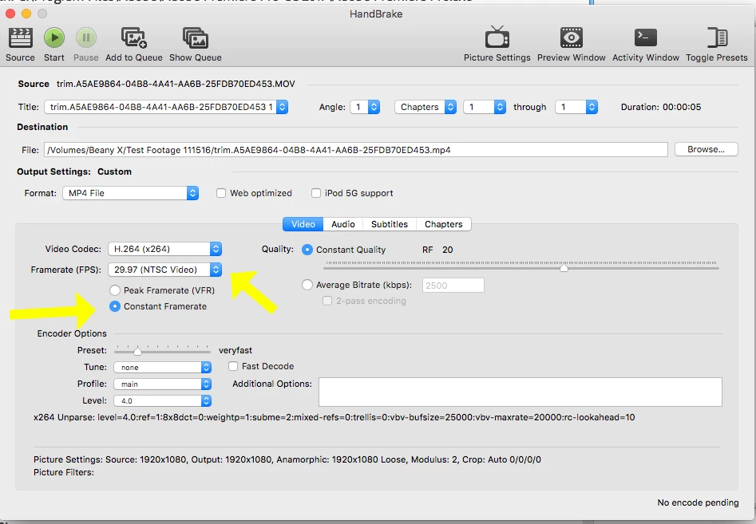Open the Video Codec dropdown
This screenshot has width=756, height=524.
click(165, 249)
